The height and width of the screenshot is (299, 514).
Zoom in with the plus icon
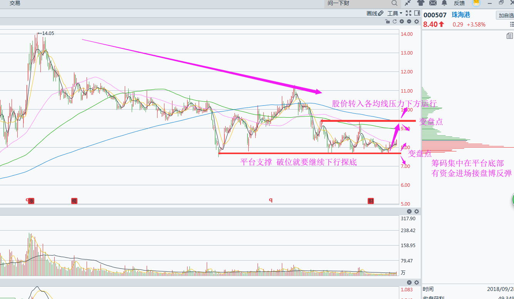pyautogui.click(x=402, y=22)
